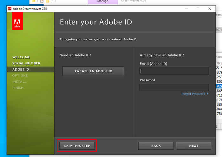Screen dimensions: 222x157
Task: Click Create an Adobe ID button
Action: (93, 71)
